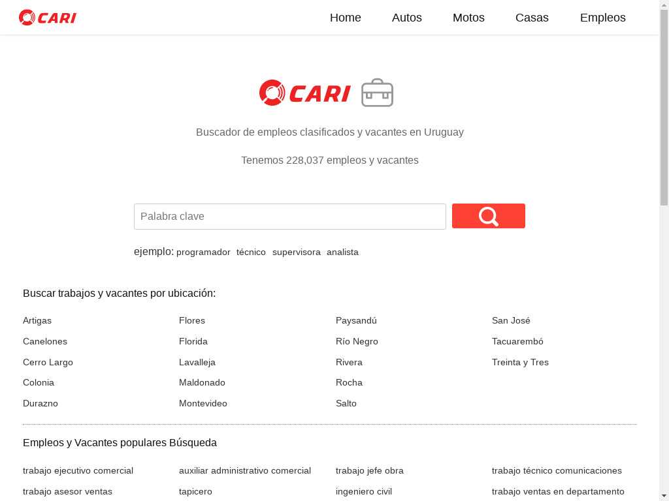Browse jobs in Maldonado
The image size is (669, 501).
pos(202,382)
